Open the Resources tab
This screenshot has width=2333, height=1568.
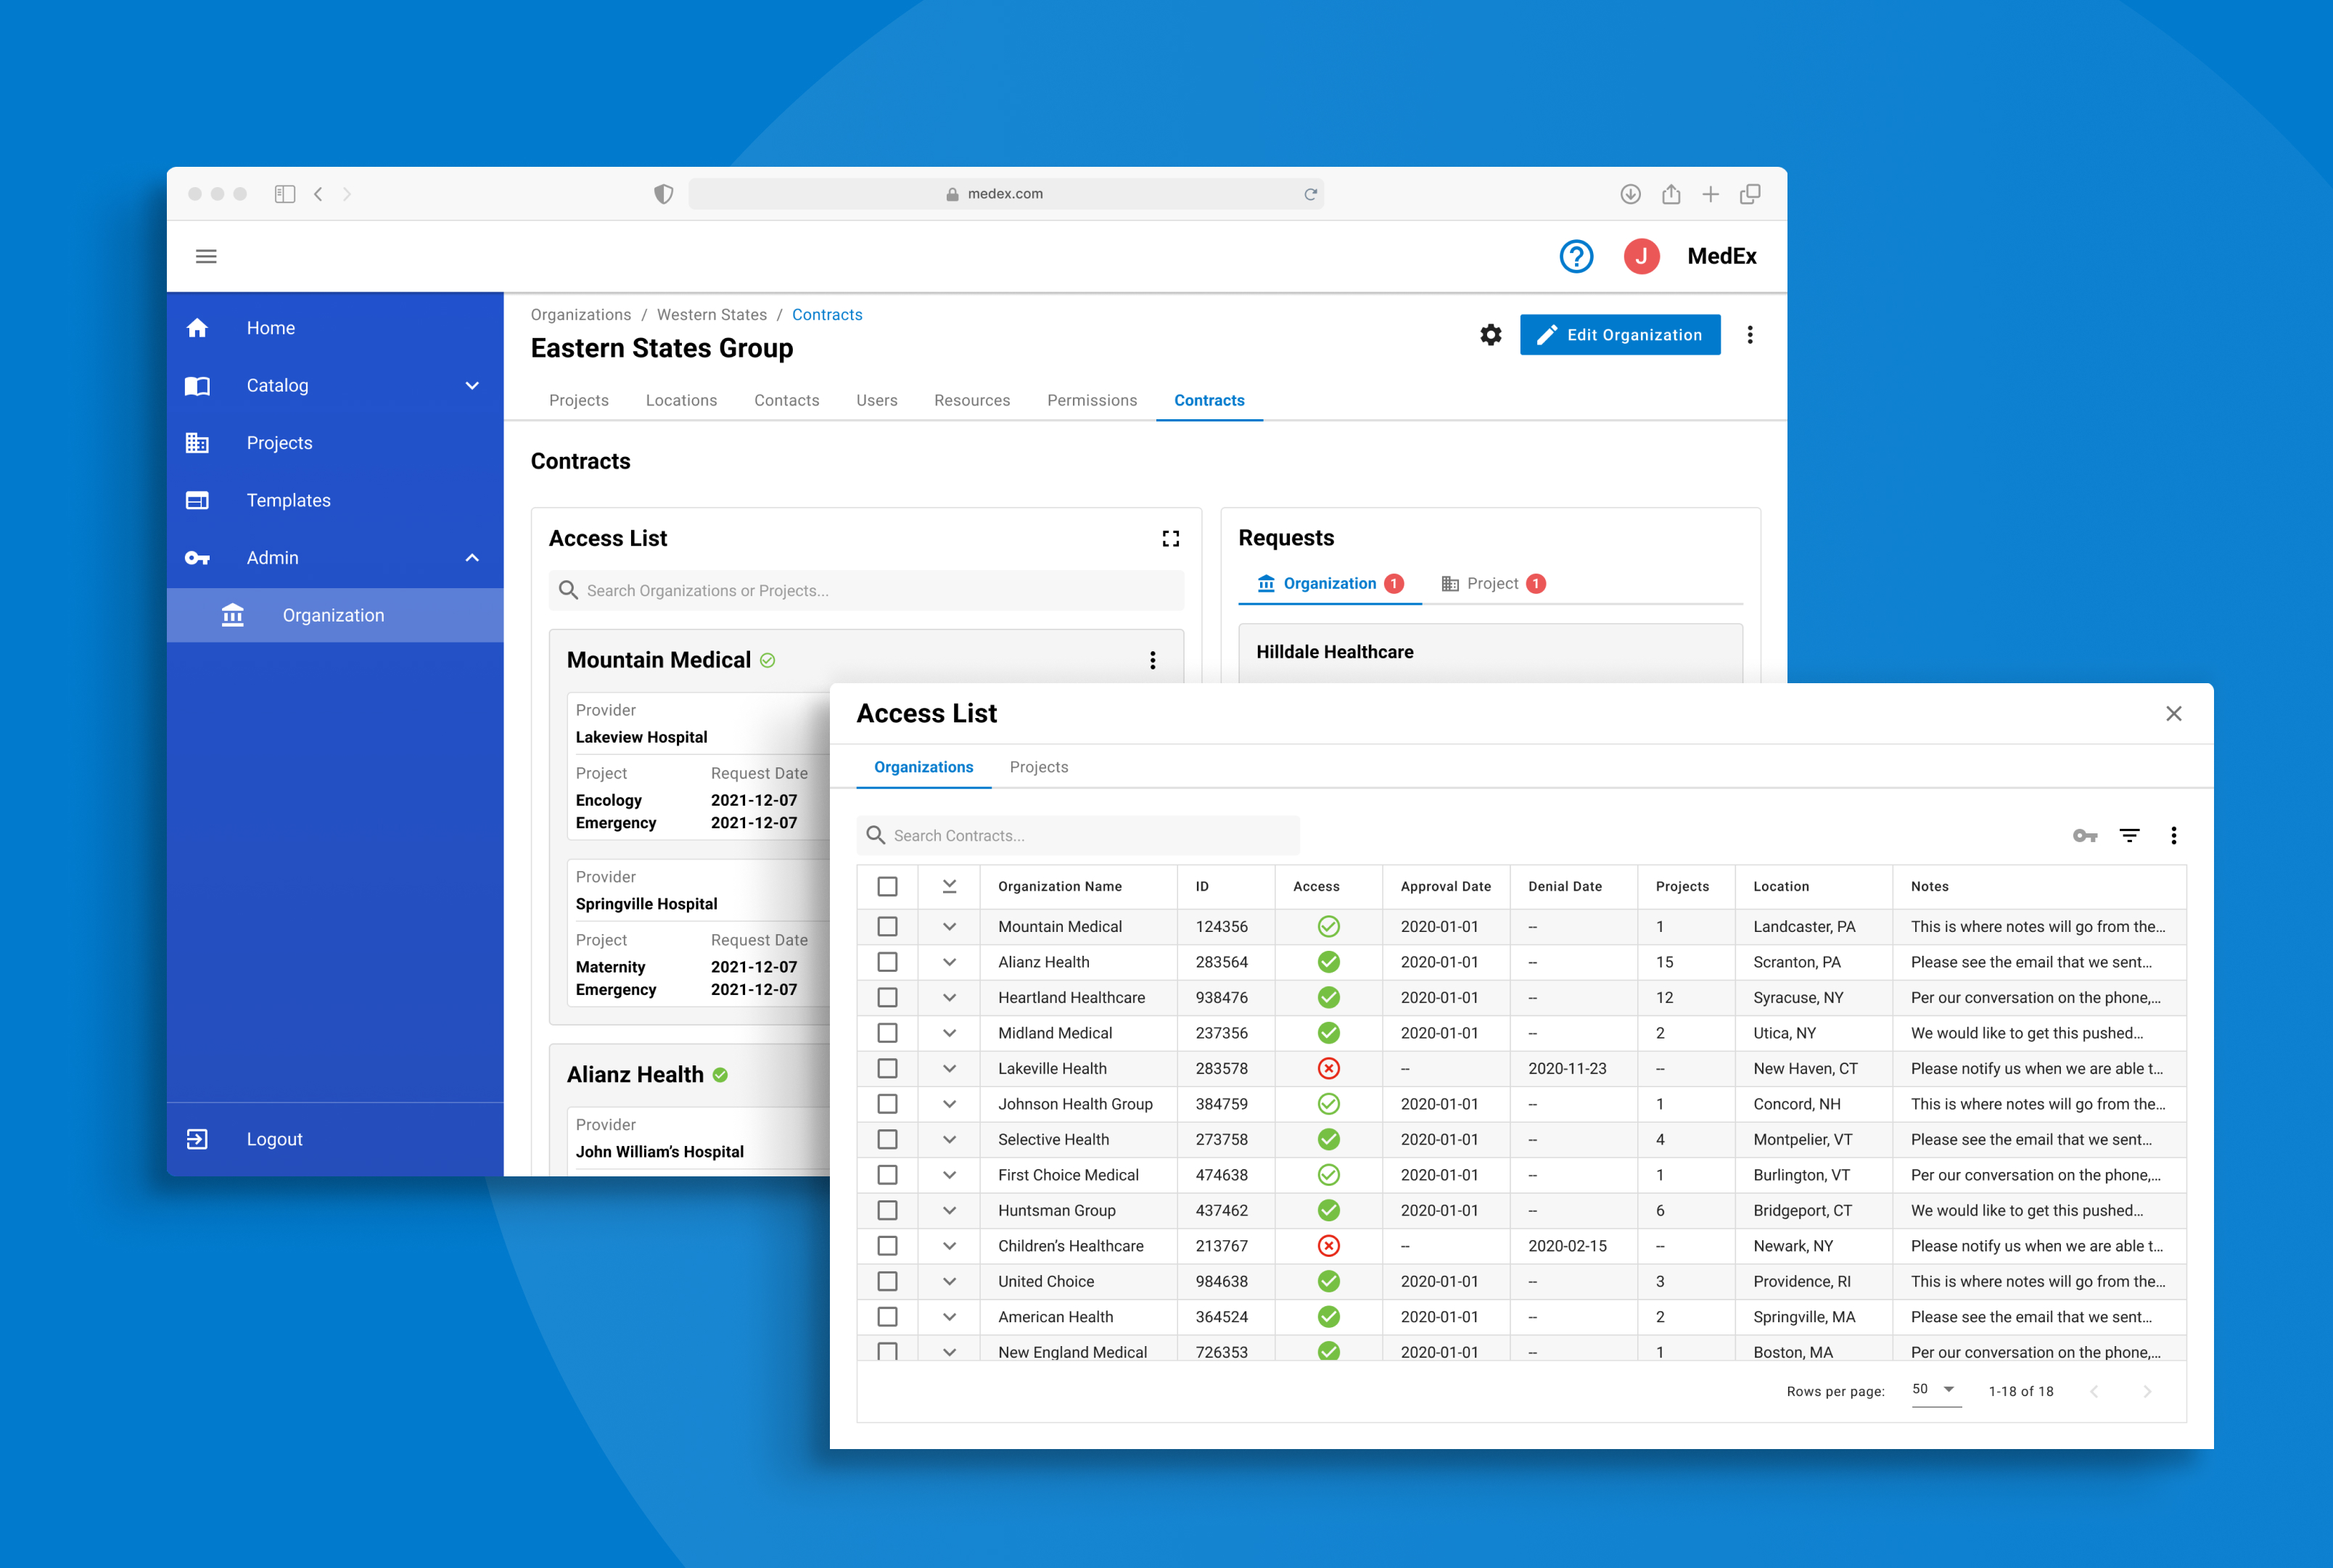971,400
